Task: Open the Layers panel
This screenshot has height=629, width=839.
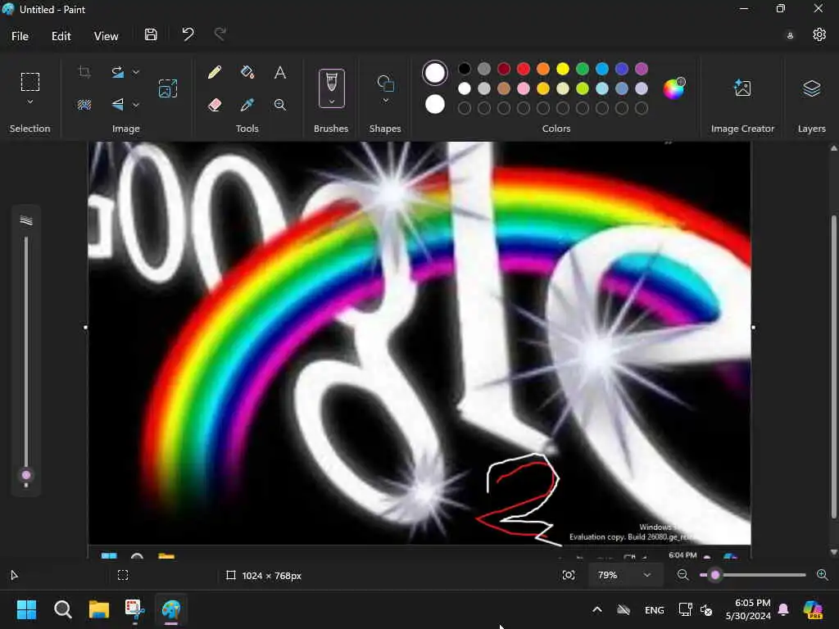Action: click(812, 88)
